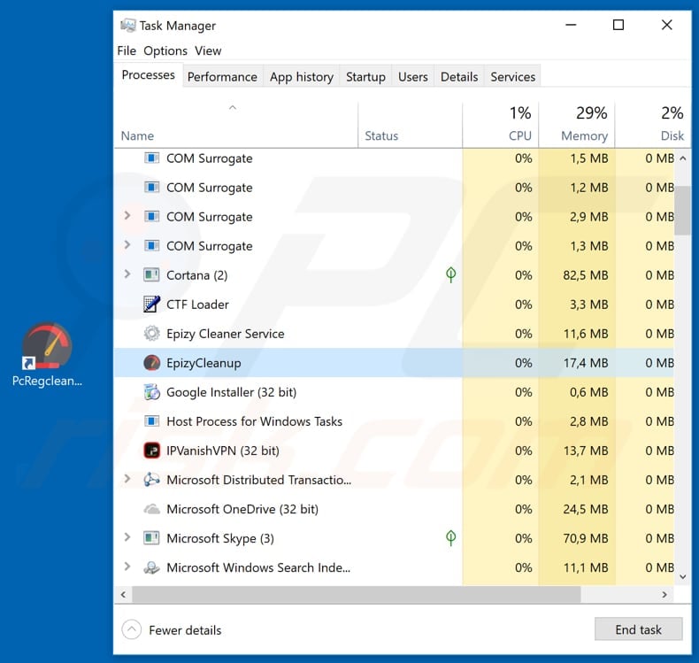Sort by the Memory column header
Image resolution: width=699 pixels, height=663 pixels.
(577, 125)
